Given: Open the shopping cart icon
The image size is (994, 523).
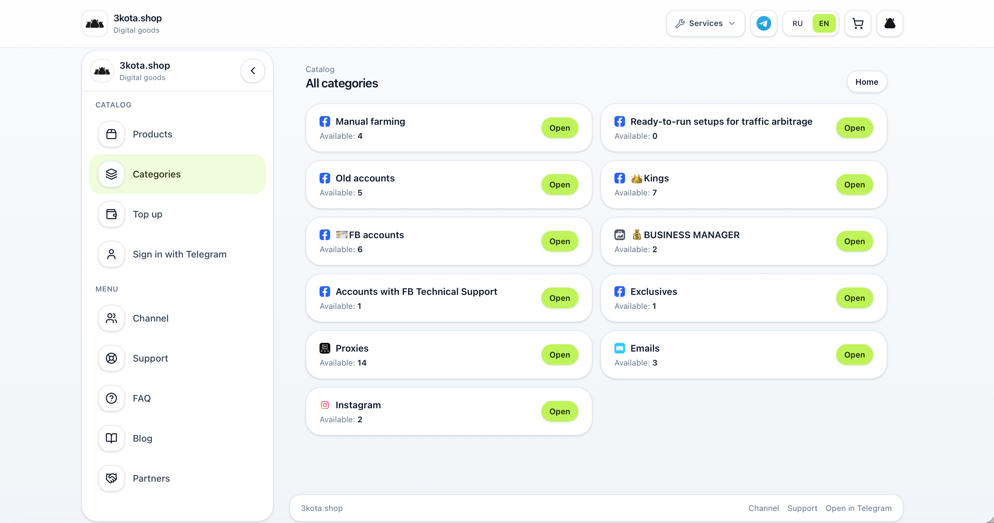Looking at the screenshot, I should pos(857,24).
